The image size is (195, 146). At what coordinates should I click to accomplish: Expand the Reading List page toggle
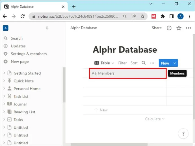pyautogui.click(x=4, y=112)
